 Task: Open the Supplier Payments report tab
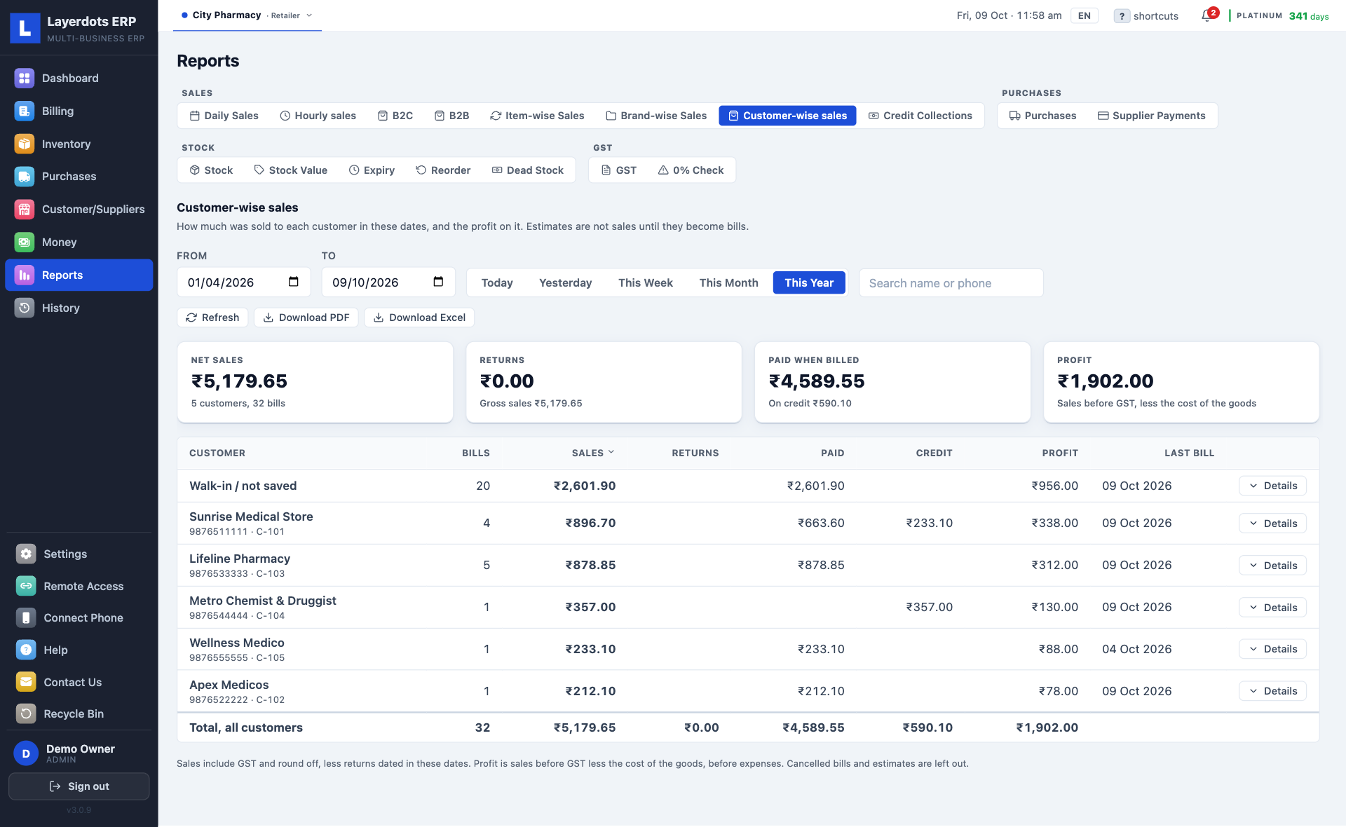[1152, 116]
